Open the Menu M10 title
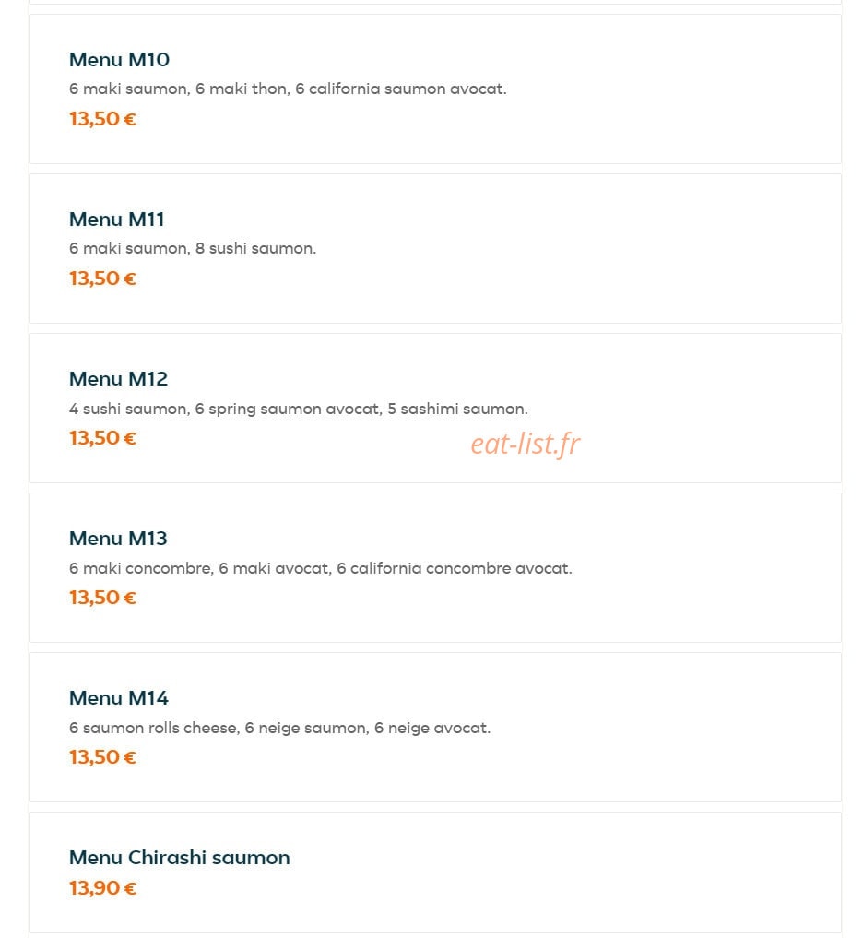 [119, 60]
